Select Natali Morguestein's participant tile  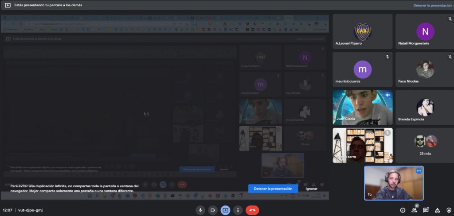tap(425, 31)
